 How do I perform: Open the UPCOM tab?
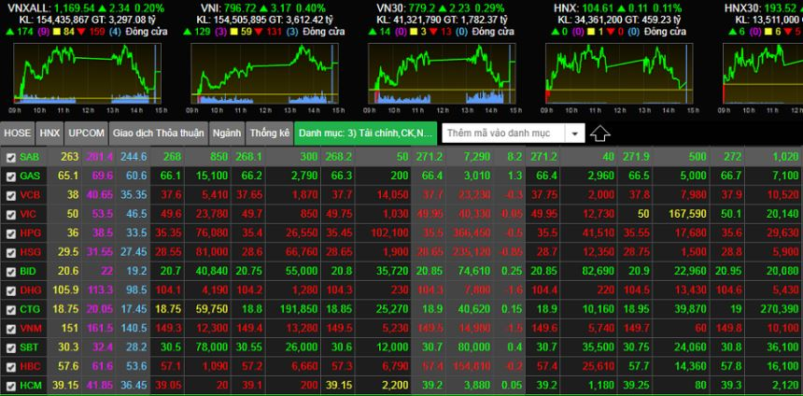(87, 134)
